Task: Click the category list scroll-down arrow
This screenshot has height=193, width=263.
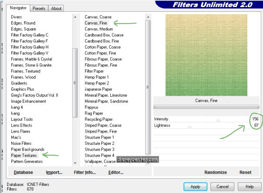Action: click(x=75, y=163)
